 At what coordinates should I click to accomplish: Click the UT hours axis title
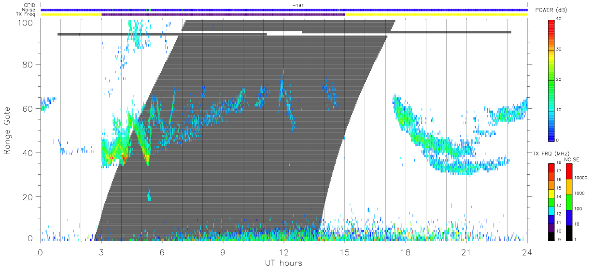tap(283, 263)
